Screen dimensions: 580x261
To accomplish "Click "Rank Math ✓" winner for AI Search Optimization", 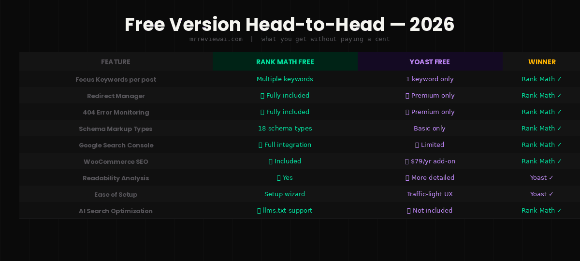I will [541, 210].
